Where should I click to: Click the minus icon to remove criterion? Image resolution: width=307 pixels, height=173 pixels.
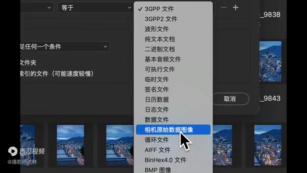point(224,8)
